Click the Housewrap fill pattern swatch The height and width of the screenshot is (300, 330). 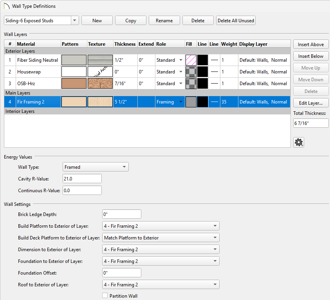(191, 72)
